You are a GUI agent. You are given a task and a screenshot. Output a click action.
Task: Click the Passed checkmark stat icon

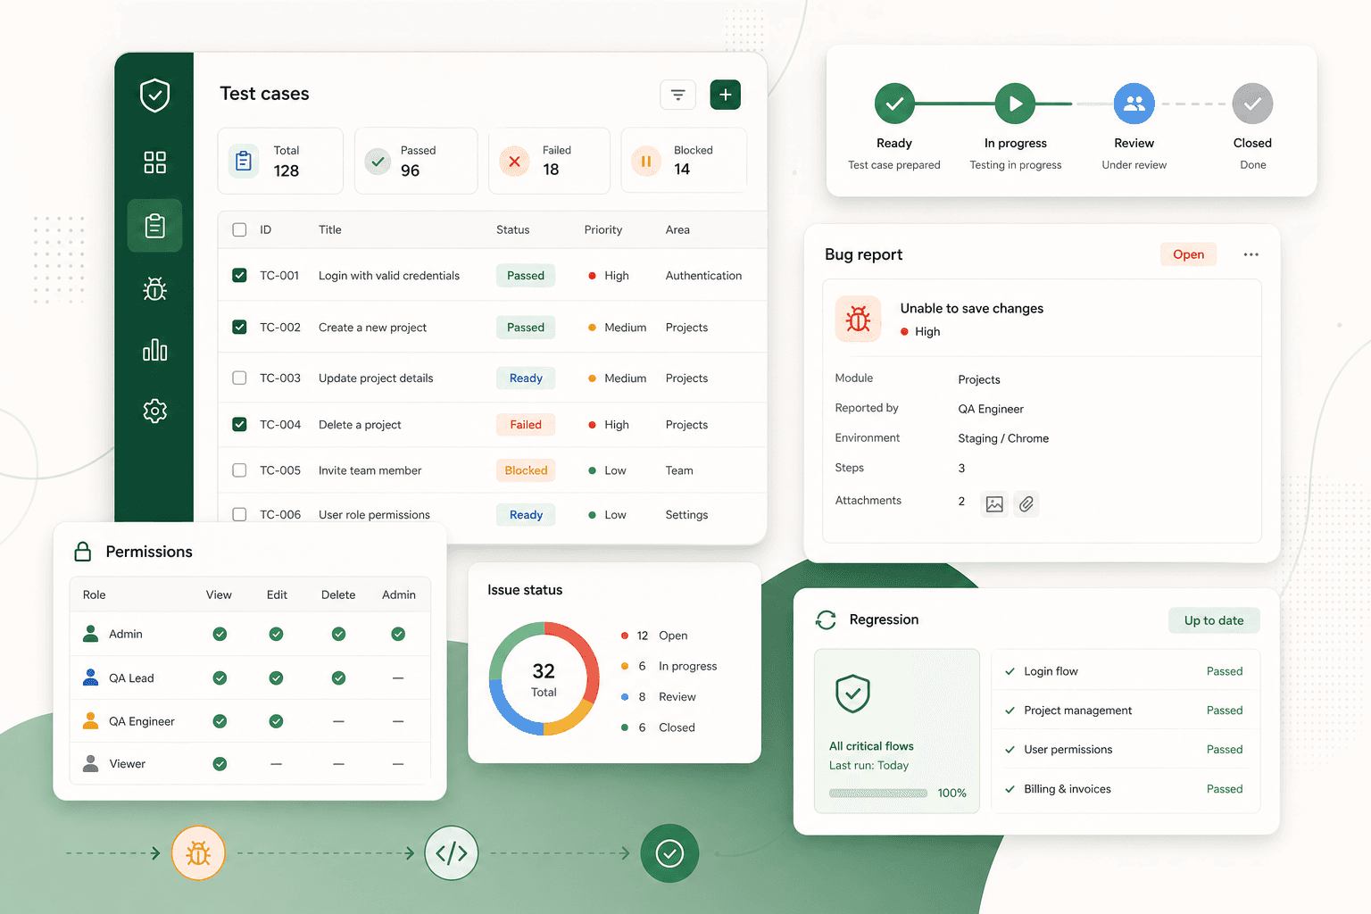(378, 162)
